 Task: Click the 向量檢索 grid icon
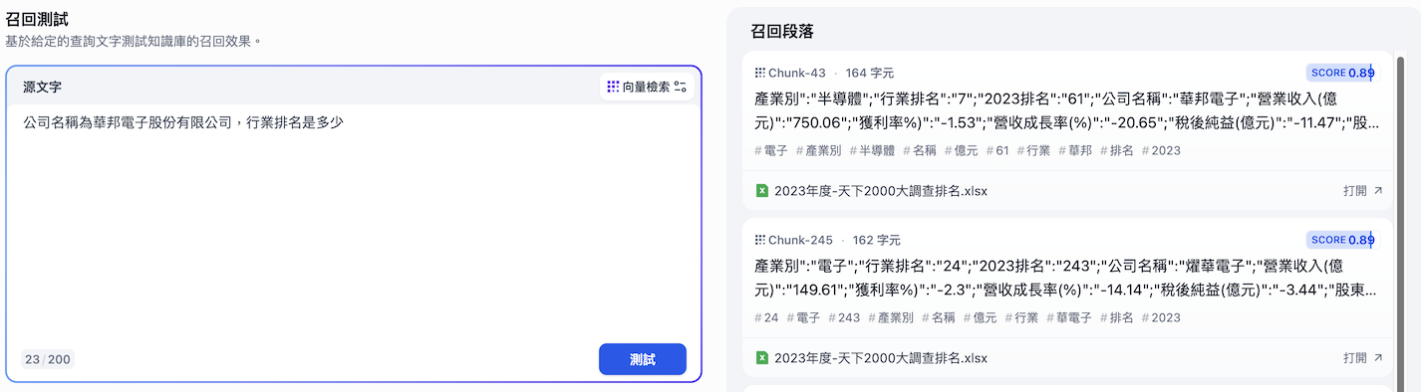(613, 87)
